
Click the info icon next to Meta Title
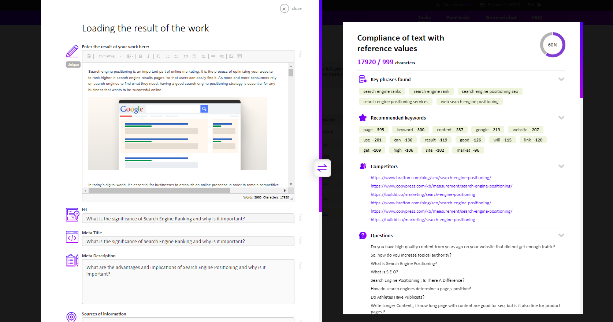(x=300, y=240)
